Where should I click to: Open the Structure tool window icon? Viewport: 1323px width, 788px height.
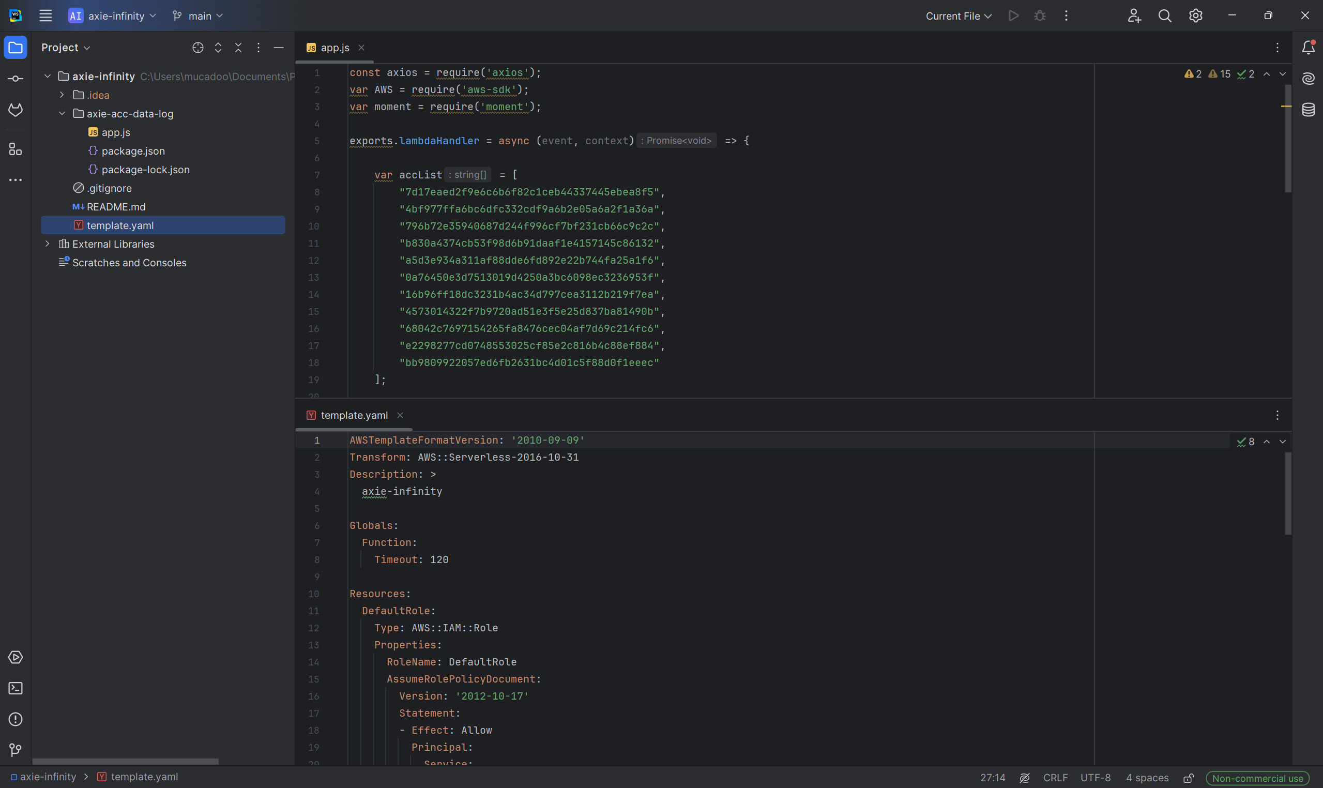(x=16, y=149)
